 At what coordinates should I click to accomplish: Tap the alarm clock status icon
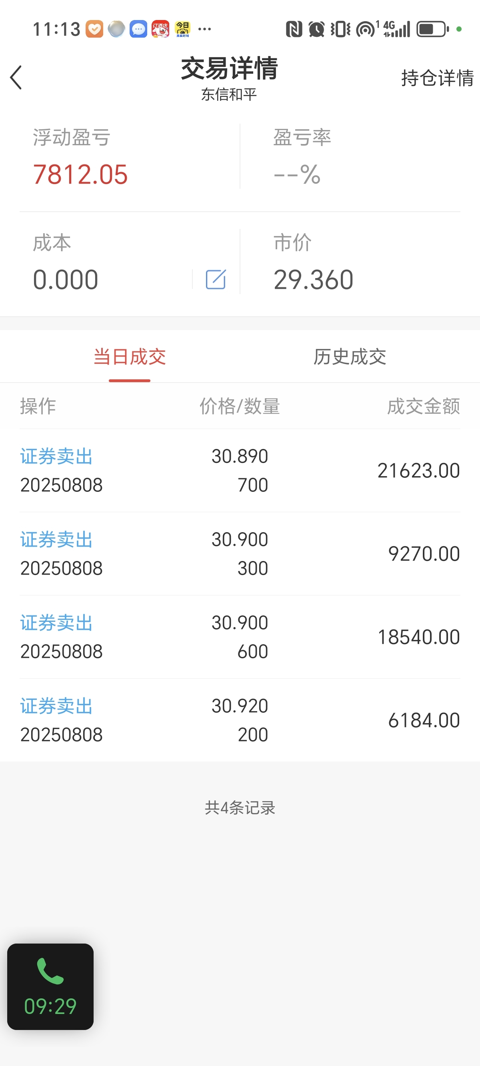316,29
